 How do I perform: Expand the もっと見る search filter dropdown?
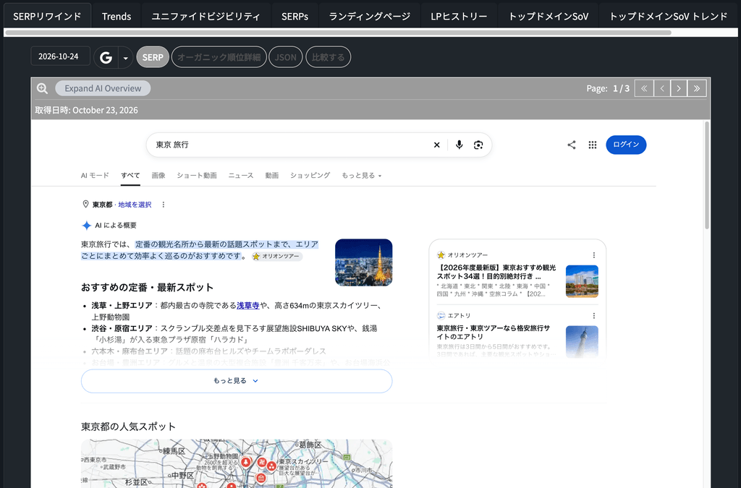tap(362, 176)
